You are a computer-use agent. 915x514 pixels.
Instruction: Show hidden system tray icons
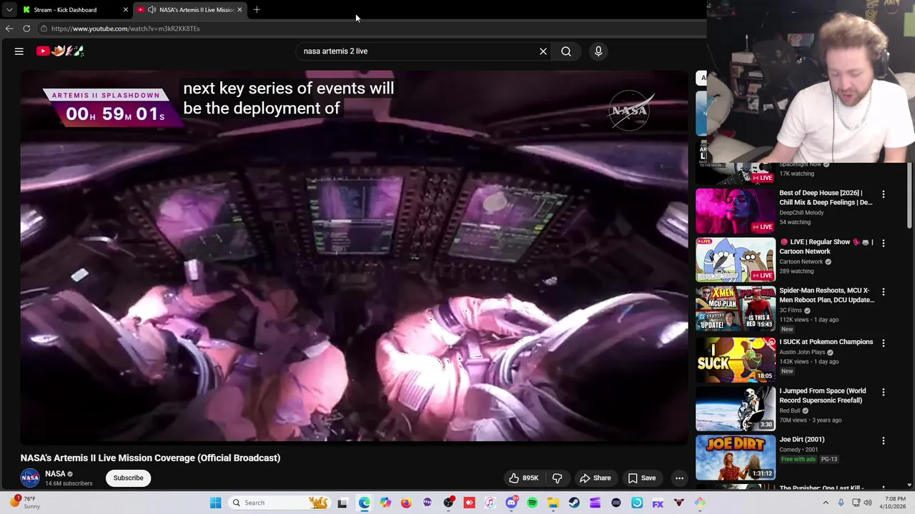pyautogui.click(x=824, y=503)
